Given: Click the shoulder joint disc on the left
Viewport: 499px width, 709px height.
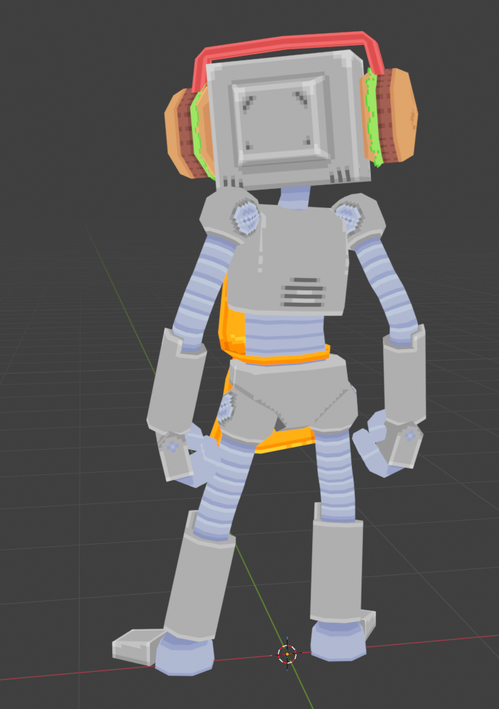Looking at the screenshot, I should (246, 216).
